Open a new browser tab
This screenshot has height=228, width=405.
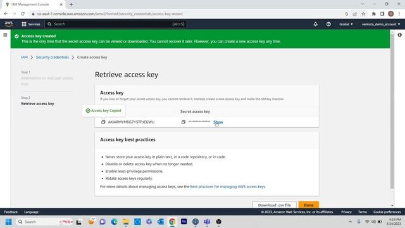[71, 4]
